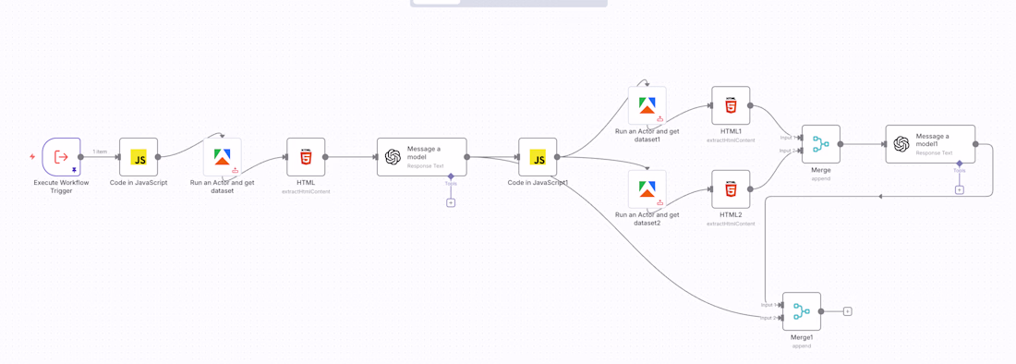Click the 'Run an Actor and get dataset' label
Screen dimensions: 1016x364
pyautogui.click(x=223, y=187)
